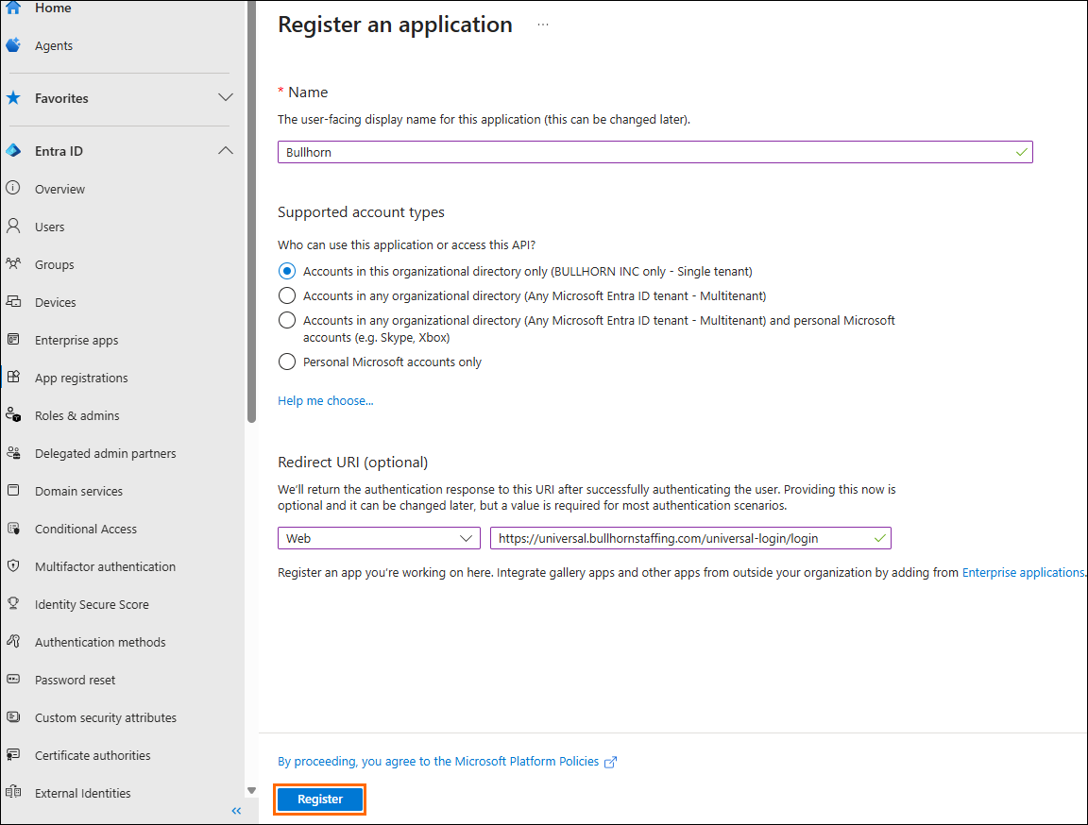Click the Delegated admin partners icon
Image resolution: width=1088 pixels, height=825 pixels.
13,453
